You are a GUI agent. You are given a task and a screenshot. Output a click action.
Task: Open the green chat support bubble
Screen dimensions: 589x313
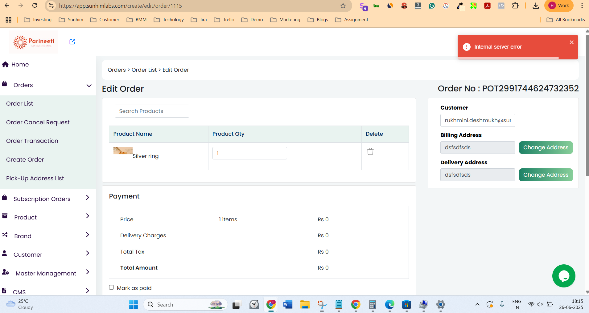[x=564, y=276]
